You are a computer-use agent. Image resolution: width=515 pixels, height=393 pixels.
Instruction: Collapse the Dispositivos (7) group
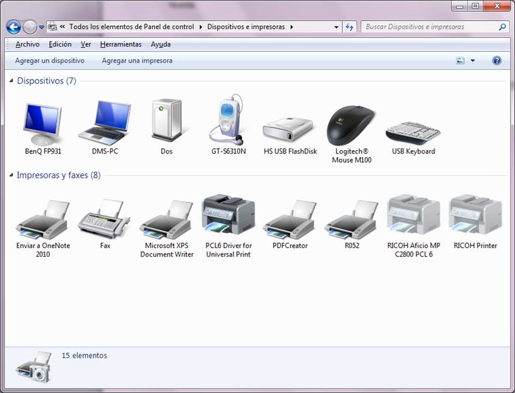(11, 81)
